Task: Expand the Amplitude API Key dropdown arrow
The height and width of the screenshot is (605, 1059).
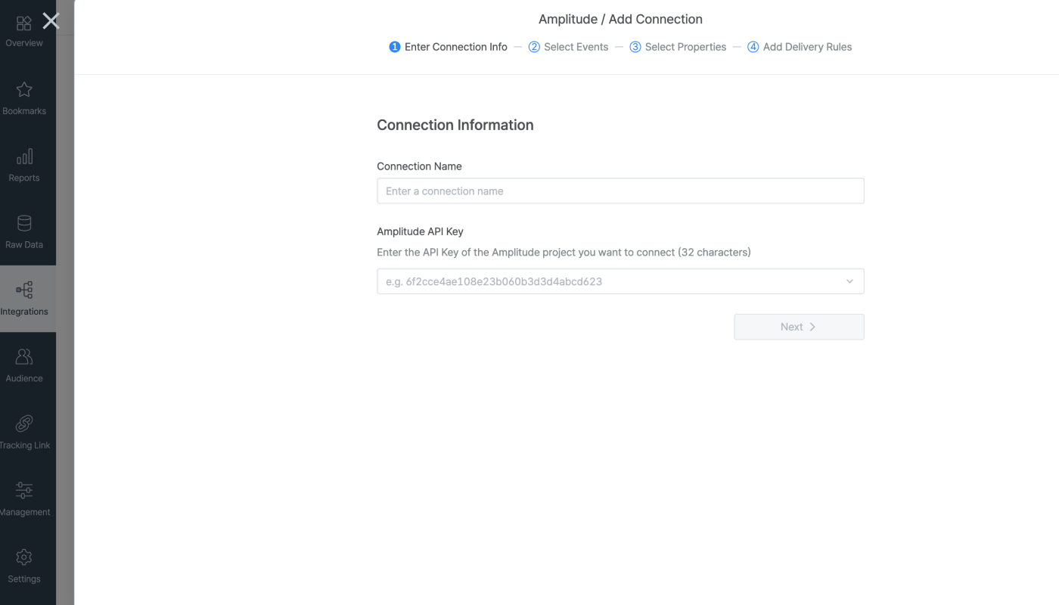Action: click(x=849, y=281)
